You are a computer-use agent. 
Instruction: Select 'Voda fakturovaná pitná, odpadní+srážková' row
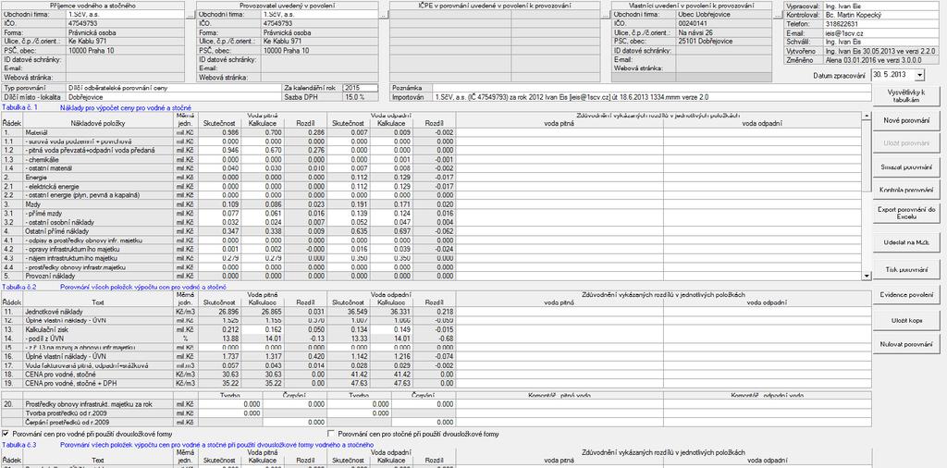tap(98, 365)
